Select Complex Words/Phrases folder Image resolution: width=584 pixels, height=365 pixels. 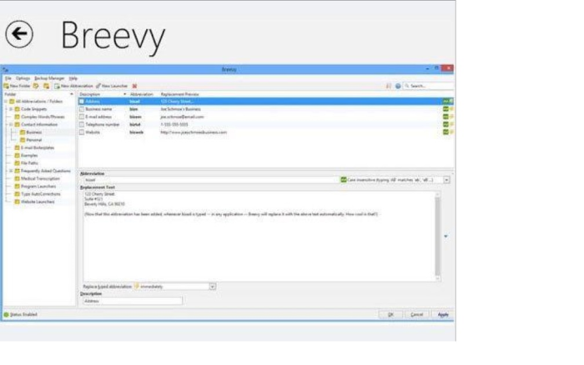coord(43,117)
